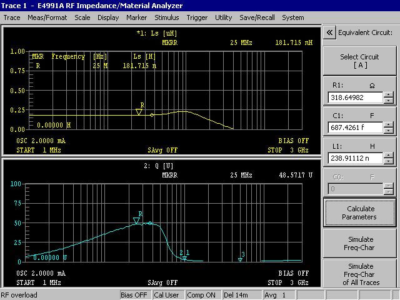Click SAvg OFF in lower trace
400x300 pixels.
162,282
